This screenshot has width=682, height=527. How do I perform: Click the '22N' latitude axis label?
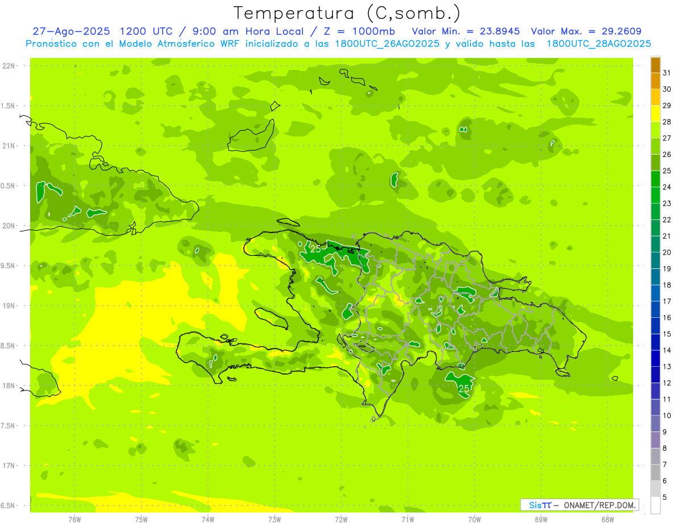[9, 66]
